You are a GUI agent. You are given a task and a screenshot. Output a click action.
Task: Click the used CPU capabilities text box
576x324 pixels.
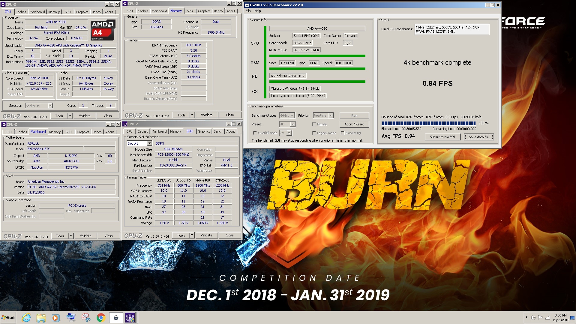(452, 29)
